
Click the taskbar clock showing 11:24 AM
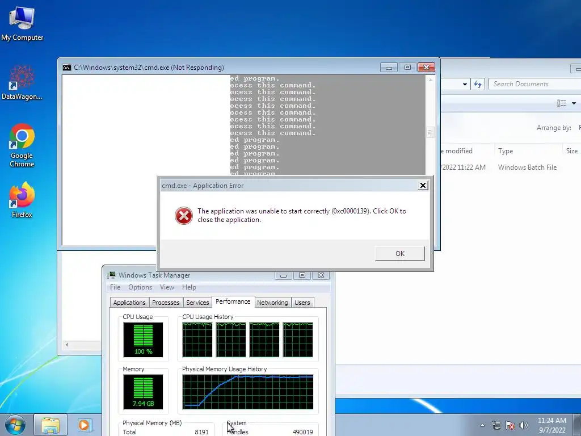(x=551, y=425)
